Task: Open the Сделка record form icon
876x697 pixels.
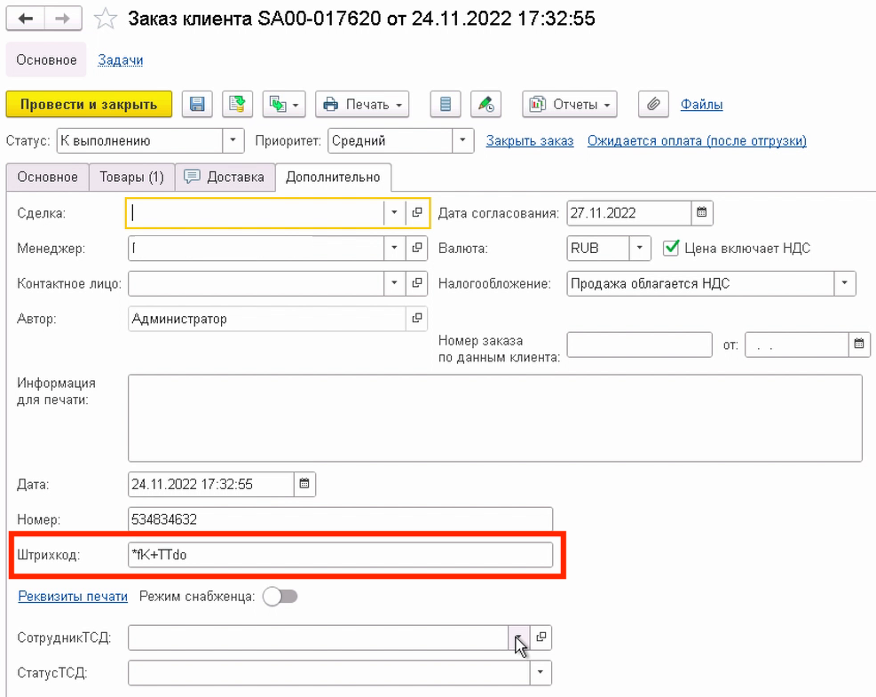Action: (x=417, y=212)
